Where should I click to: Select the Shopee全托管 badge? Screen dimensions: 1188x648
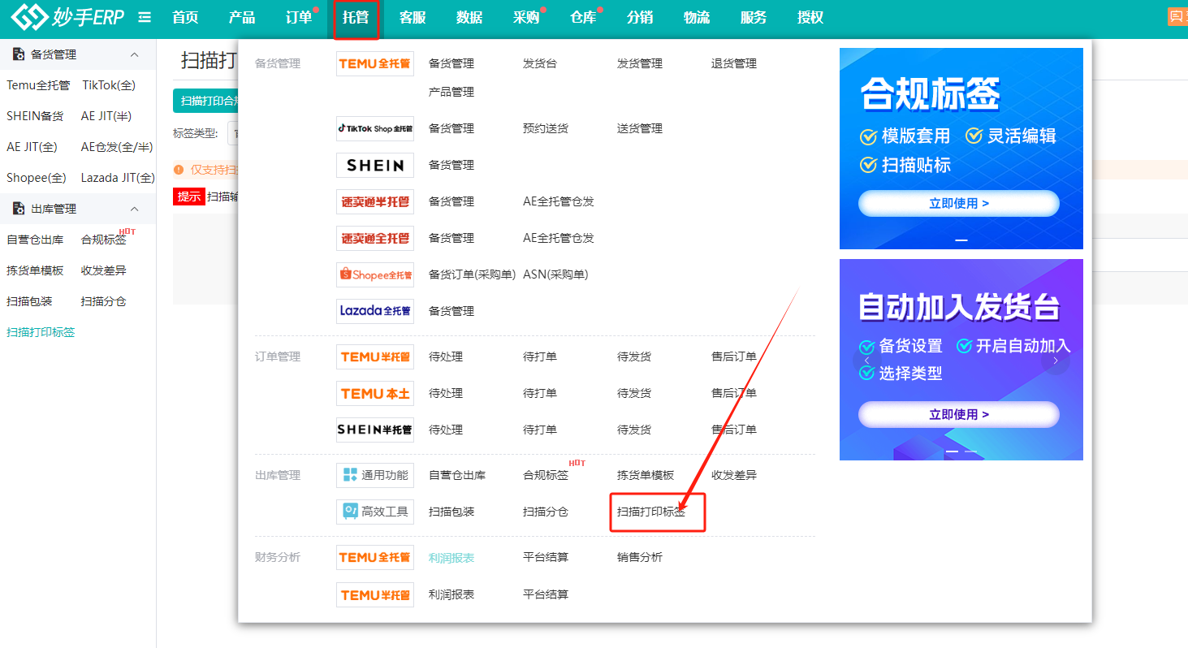[x=374, y=274]
